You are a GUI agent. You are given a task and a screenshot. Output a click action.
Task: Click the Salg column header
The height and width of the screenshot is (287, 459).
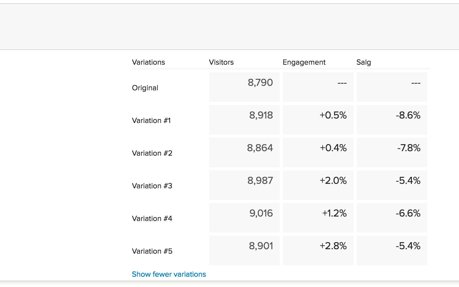coord(363,62)
